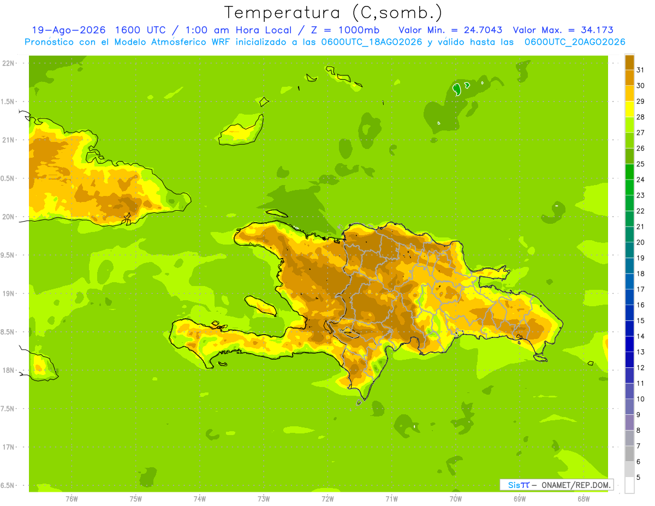Click the "73W" longitude axis label
This screenshot has width=655, height=506.
[x=264, y=498]
